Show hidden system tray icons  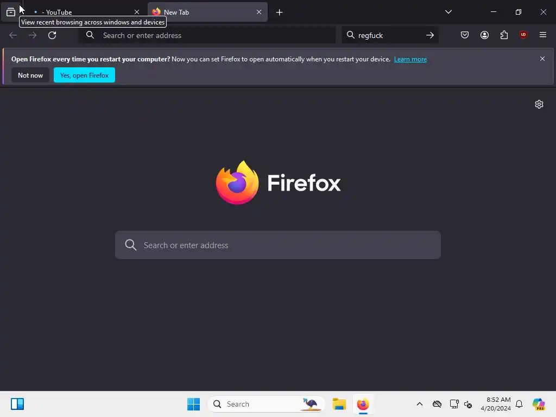click(x=420, y=404)
